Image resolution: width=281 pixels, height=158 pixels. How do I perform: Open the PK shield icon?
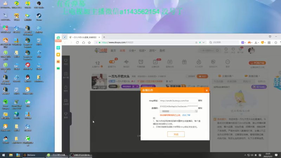coord(213,62)
